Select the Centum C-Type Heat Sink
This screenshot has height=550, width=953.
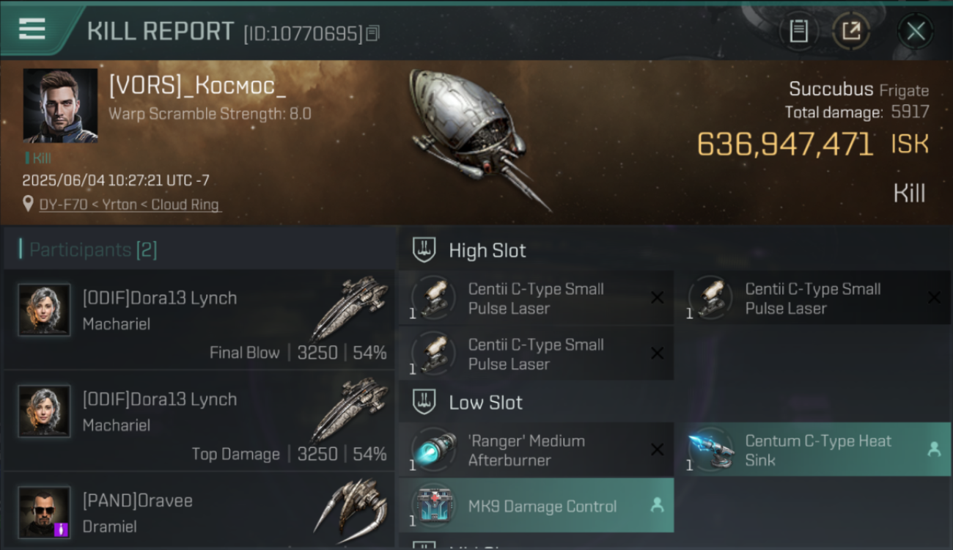click(812, 450)
